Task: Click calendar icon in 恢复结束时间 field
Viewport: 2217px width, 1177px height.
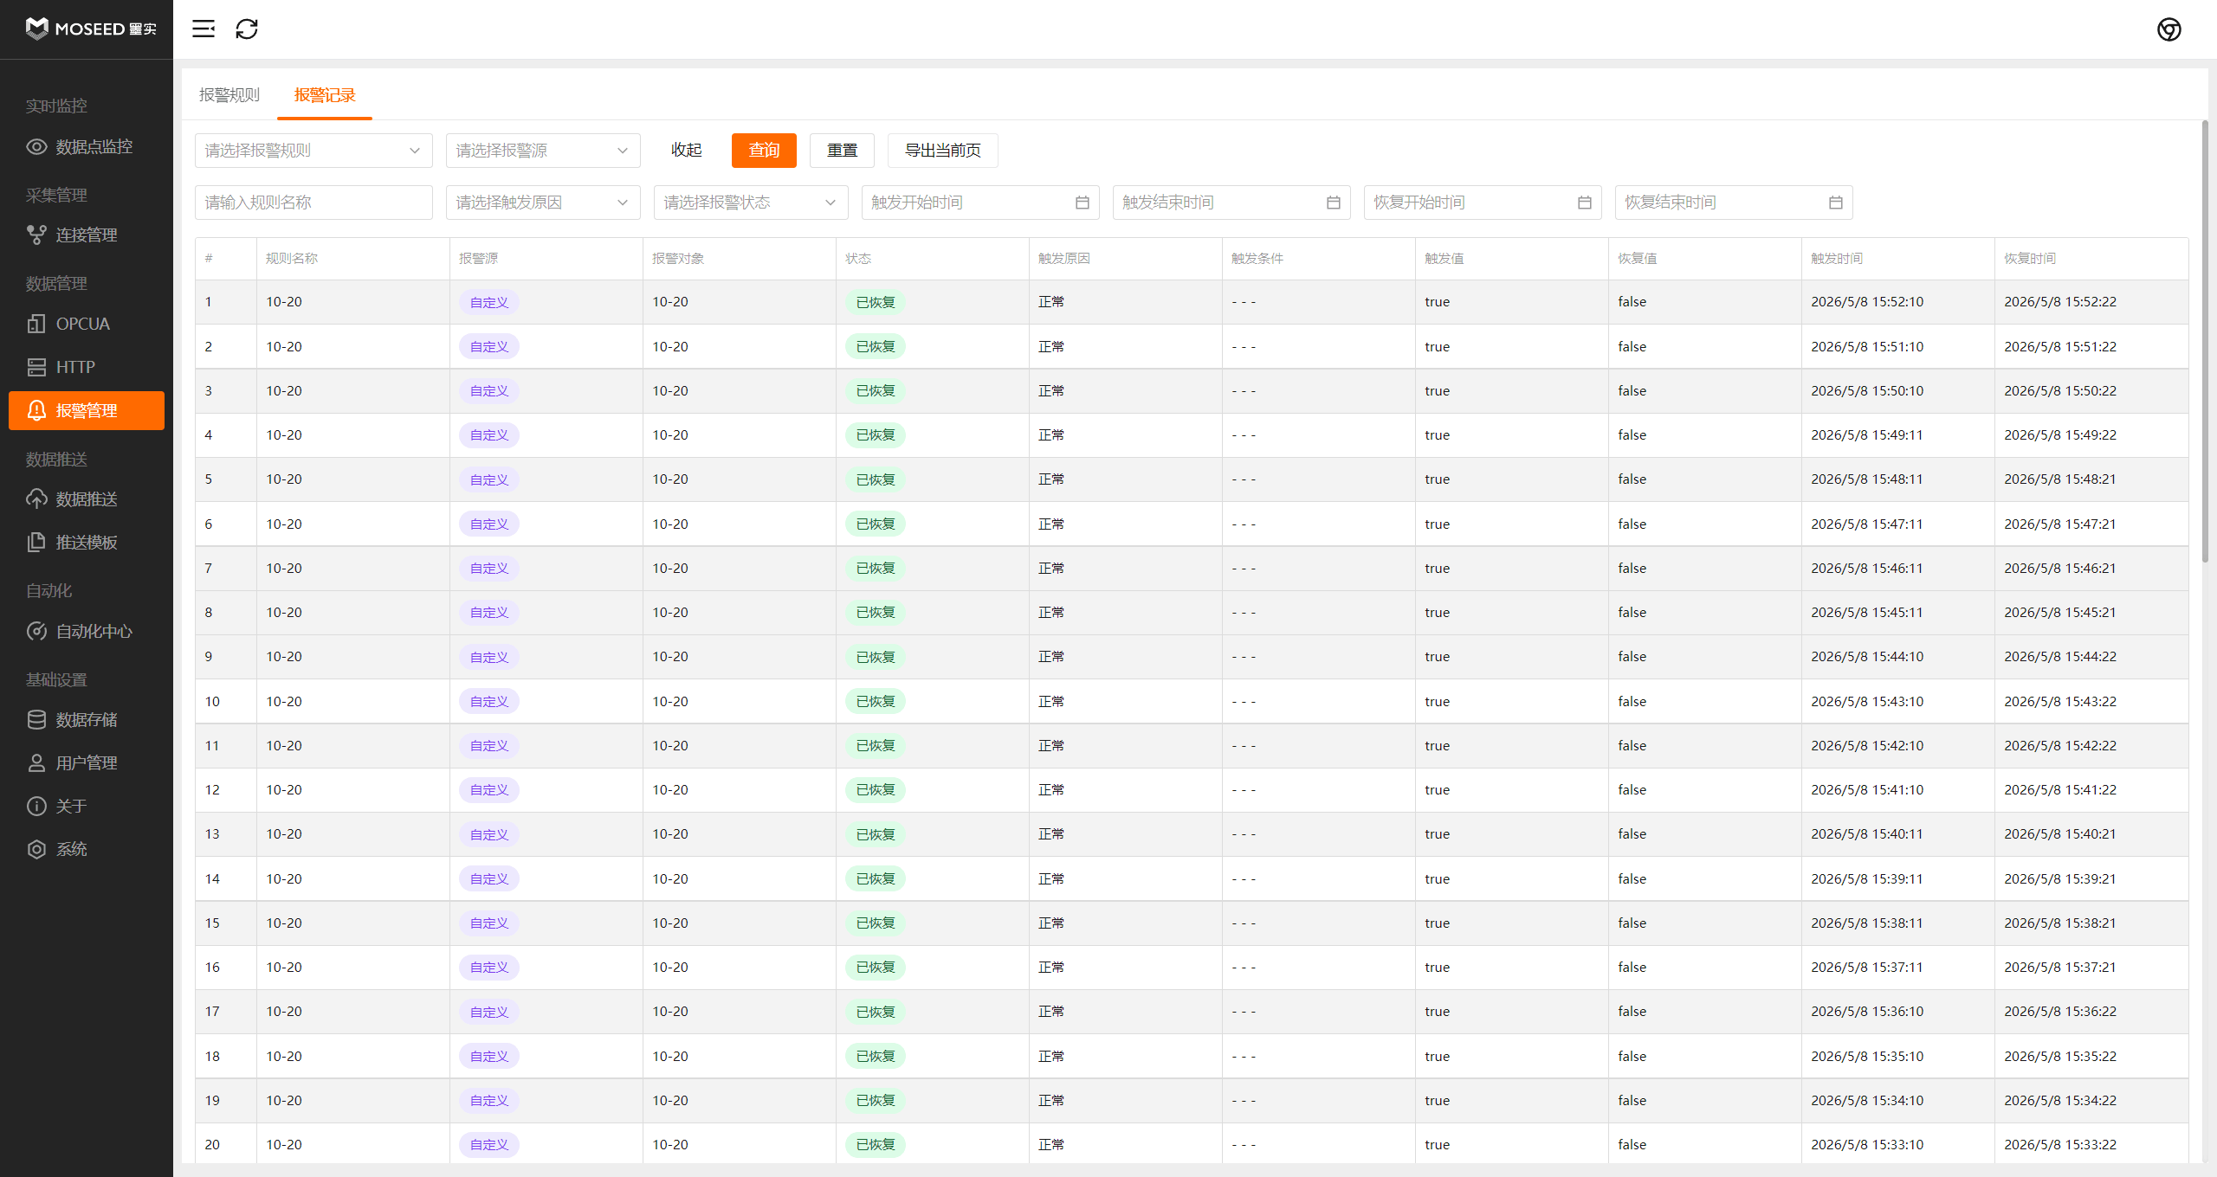Action: tap(1835, 203)
